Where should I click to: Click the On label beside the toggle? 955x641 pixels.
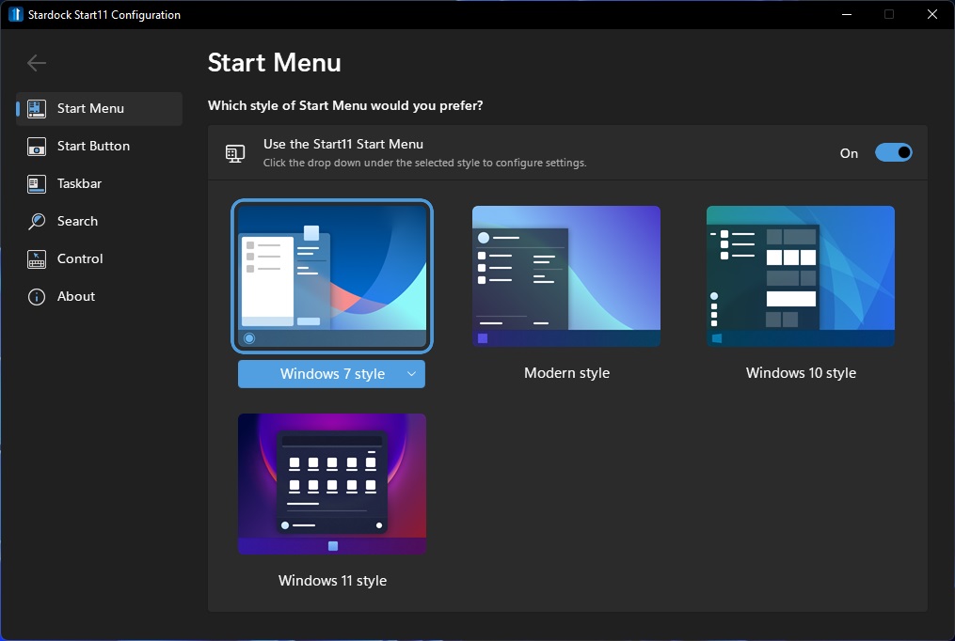(849, 153)
